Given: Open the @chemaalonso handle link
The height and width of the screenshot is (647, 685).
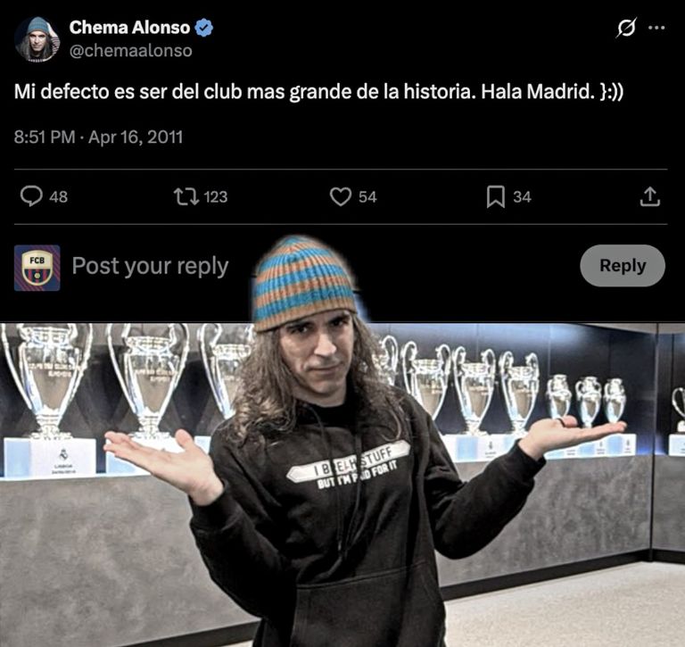Looking at the screenshot, I should pyautogui.click(x=130, y=51).
